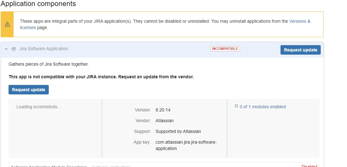Collapse the modules list minus icon

pyautogui.click(x=236, y=106)
